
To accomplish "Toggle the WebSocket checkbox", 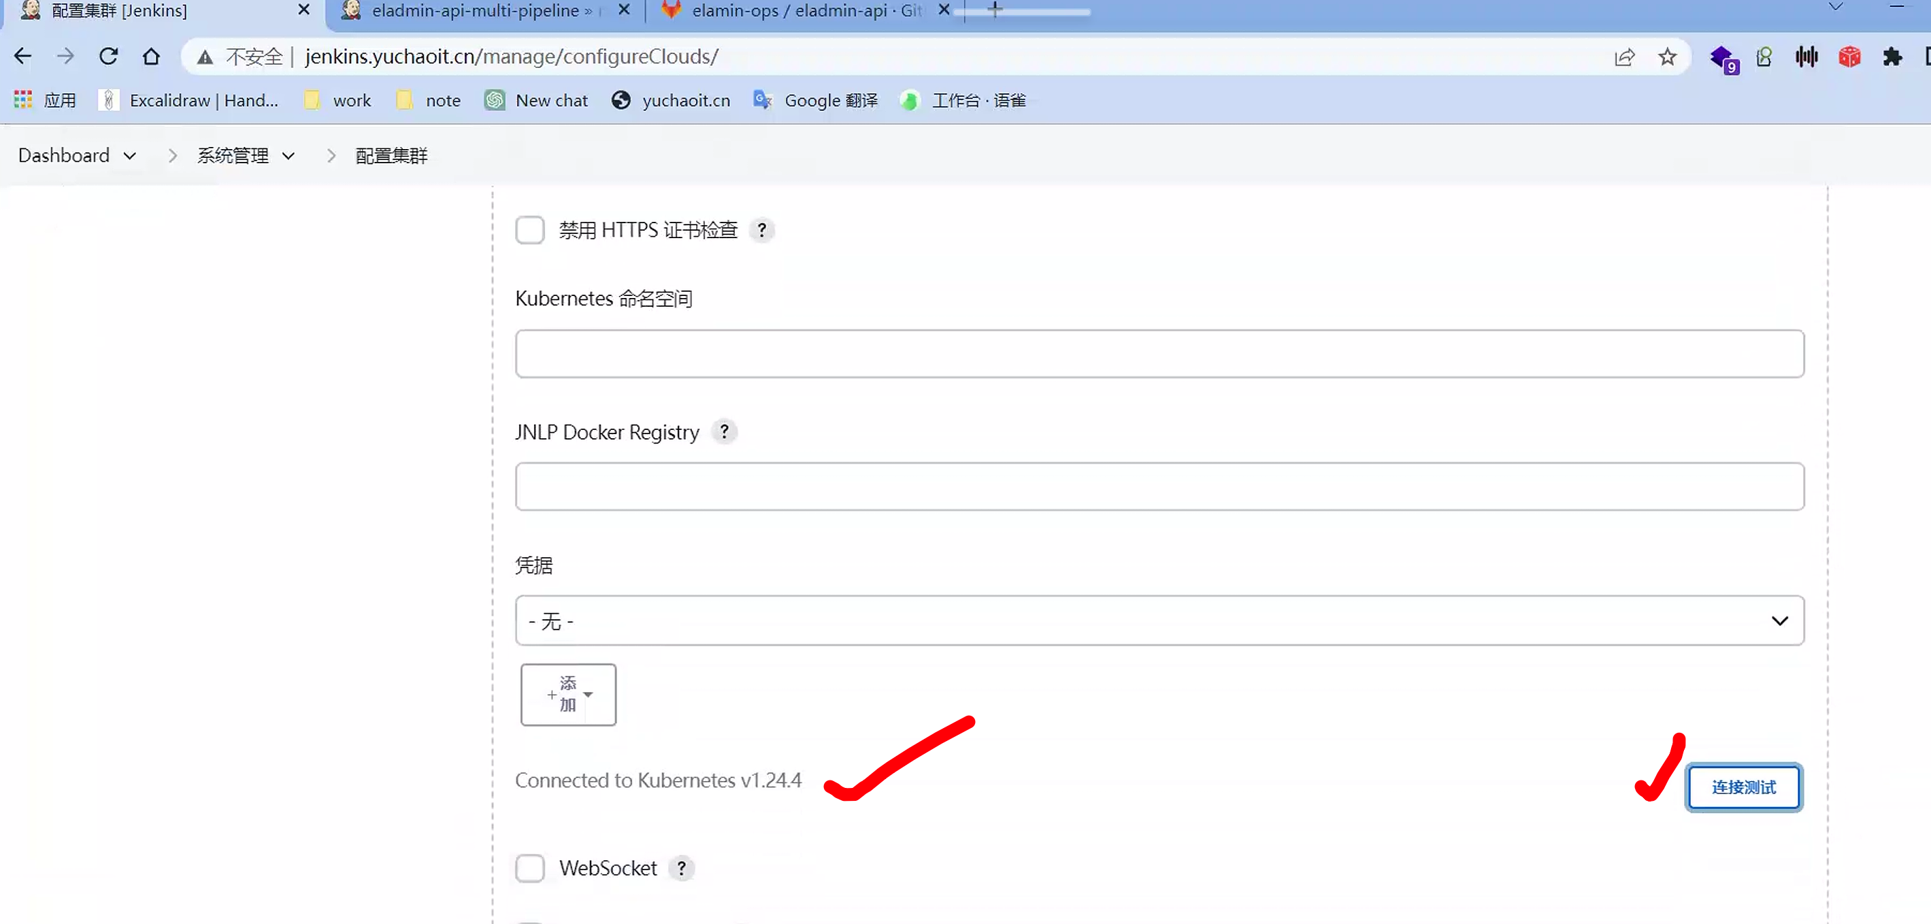I will [530, 868].
